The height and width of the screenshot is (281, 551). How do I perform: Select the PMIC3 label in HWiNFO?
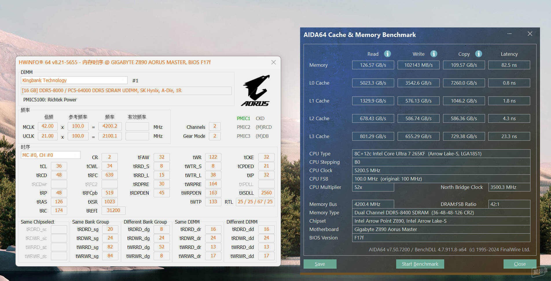243,136
